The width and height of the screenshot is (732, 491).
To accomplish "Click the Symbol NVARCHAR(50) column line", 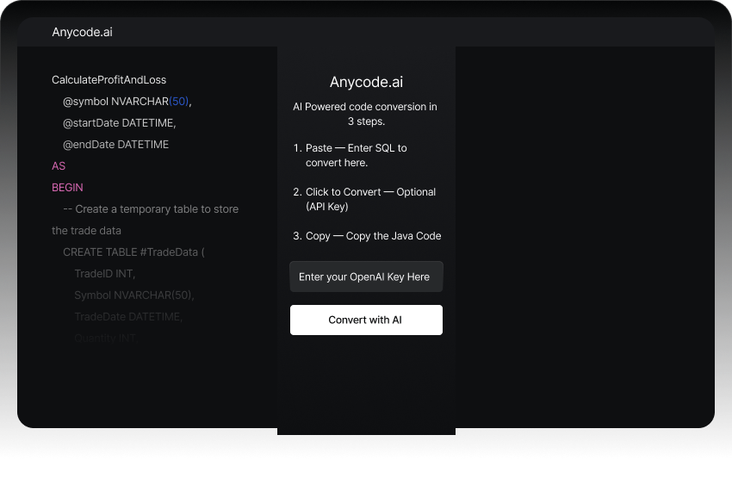I will 134,295.
